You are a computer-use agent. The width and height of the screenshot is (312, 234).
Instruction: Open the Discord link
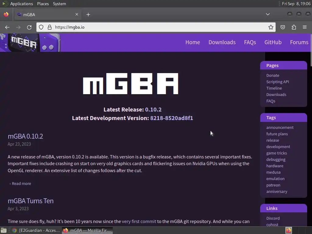coord(273,218)
